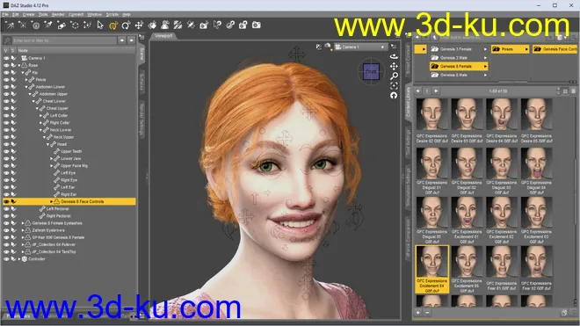The width and height of the screenshot is (580, 326).
Task: Expand the Pelvis node
Action: click(26, 80)
